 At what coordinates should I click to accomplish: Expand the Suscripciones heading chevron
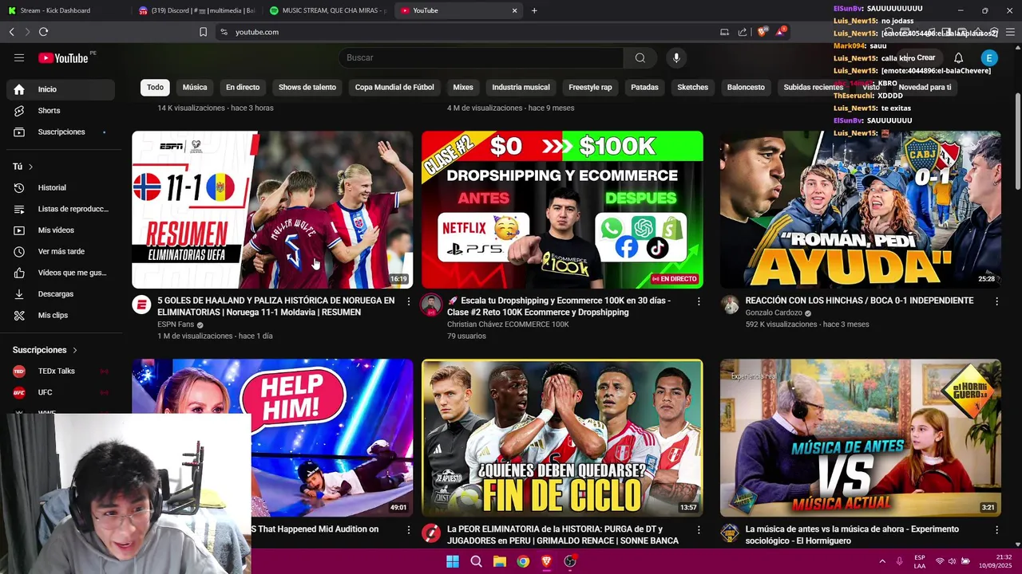[x=75, y=350]
